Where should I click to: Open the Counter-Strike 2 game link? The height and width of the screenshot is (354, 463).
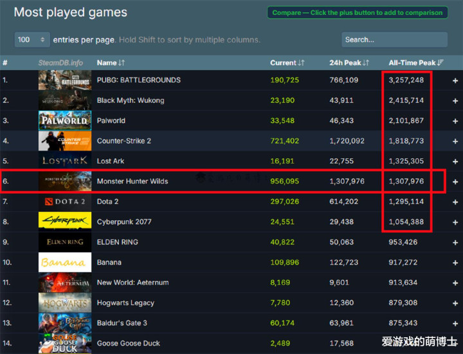click(x=123, y=141)
